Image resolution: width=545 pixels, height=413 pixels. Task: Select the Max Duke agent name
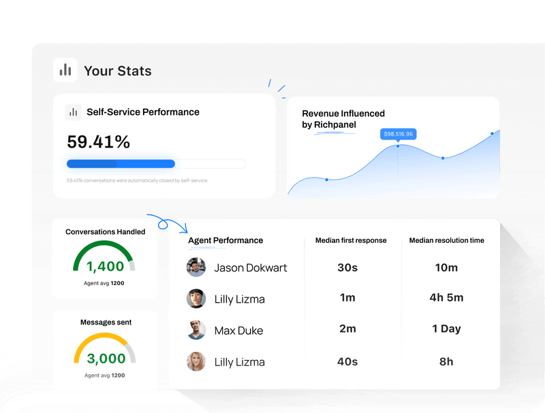pyautogui.click(x=238, y=331)
